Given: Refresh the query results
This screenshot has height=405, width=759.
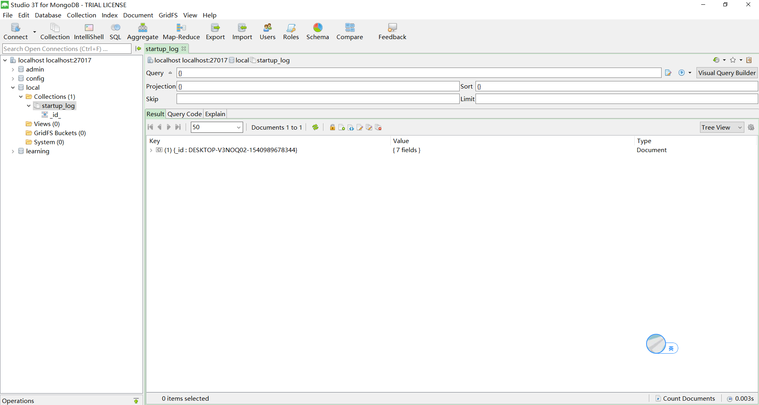Looking at the screenshot, I should click(x=315, y=127).
